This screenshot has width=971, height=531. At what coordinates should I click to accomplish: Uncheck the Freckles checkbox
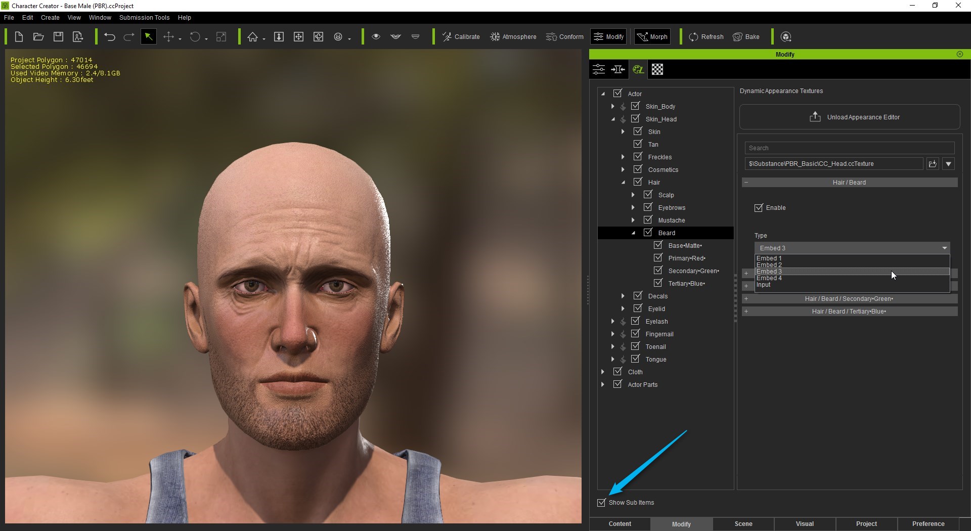638,156
